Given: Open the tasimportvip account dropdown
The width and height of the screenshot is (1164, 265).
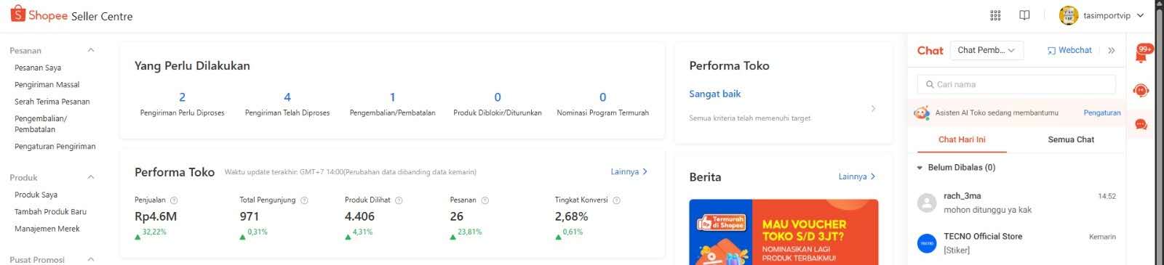Looking at the screenshot, I should click(1101, 15).
